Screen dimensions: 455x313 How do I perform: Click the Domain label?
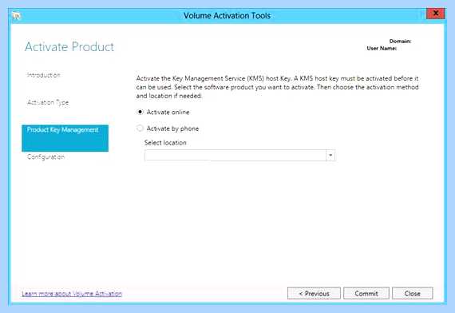400,42
